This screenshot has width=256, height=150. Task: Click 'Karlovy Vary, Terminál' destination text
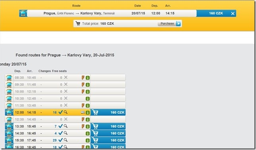97,13
